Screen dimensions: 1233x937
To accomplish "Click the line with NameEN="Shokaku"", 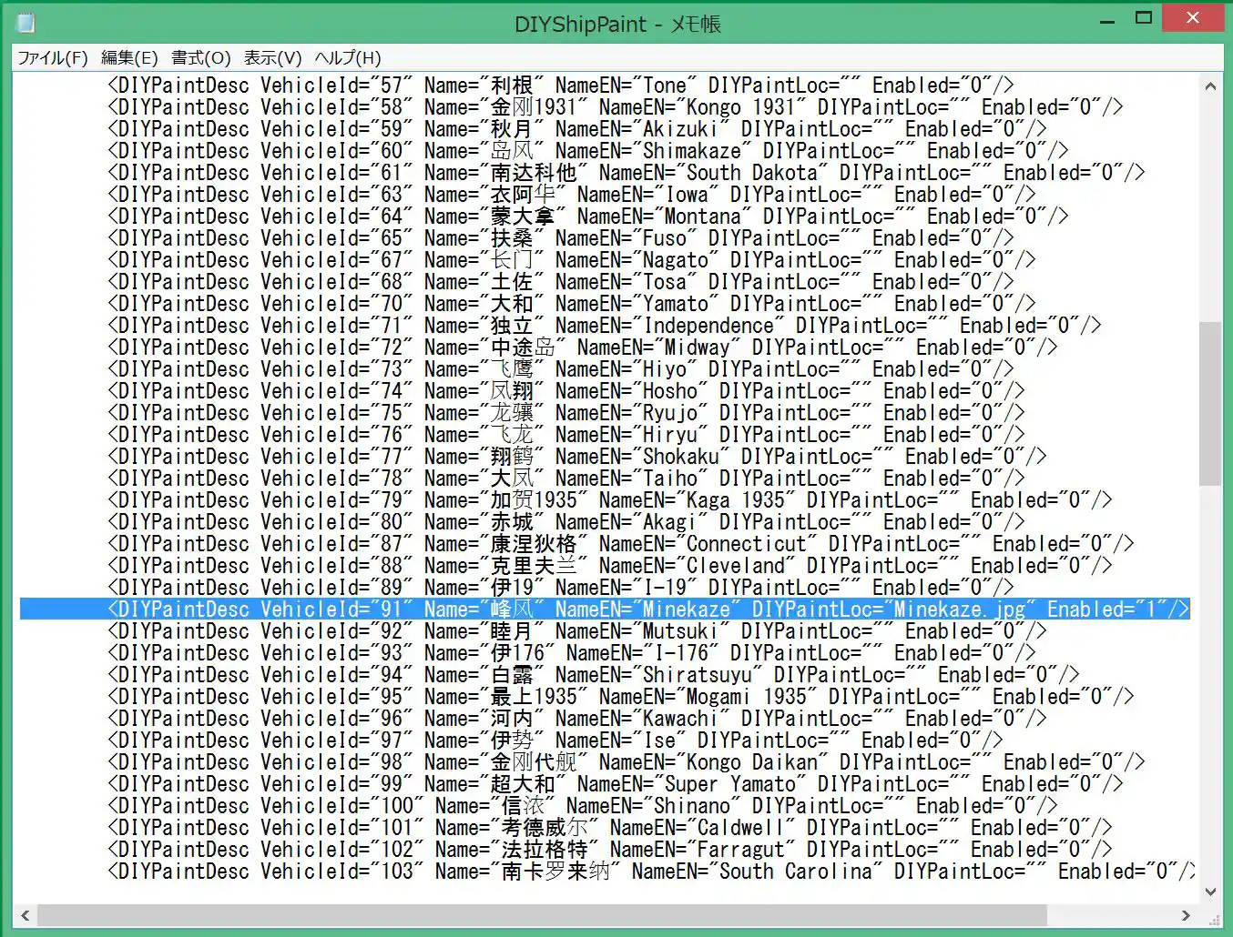I will click(576, 457).
